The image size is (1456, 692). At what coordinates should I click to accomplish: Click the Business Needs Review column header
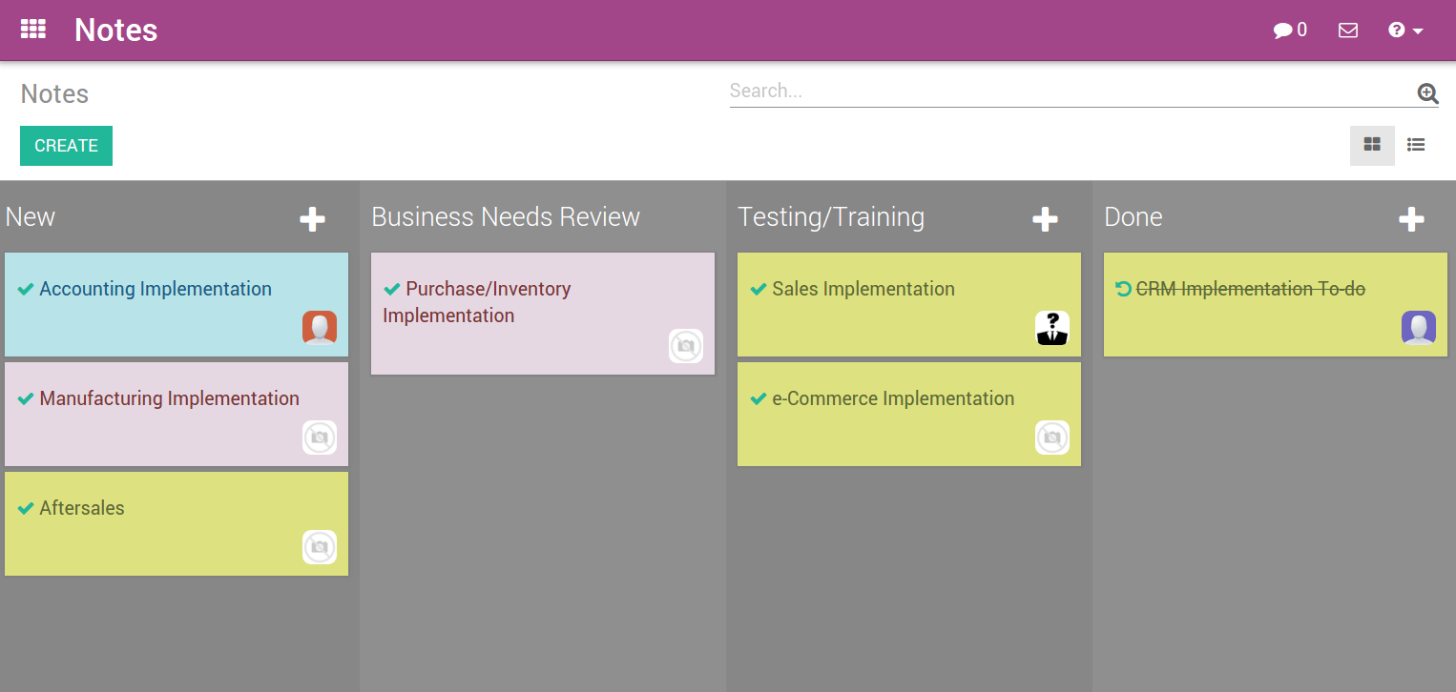click(506, 217)
